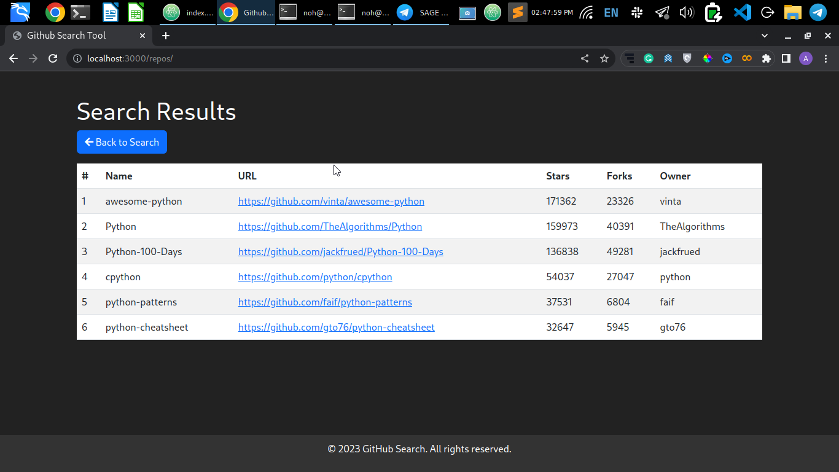The height and width of the screenshot is (472, 839).
Task: Open the file manager folder icon
Action: coord(793,12)
